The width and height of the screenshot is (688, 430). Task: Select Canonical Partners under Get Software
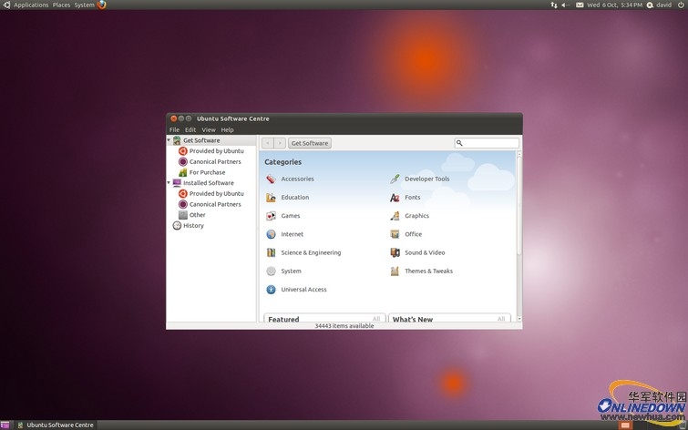click(215, 161)
